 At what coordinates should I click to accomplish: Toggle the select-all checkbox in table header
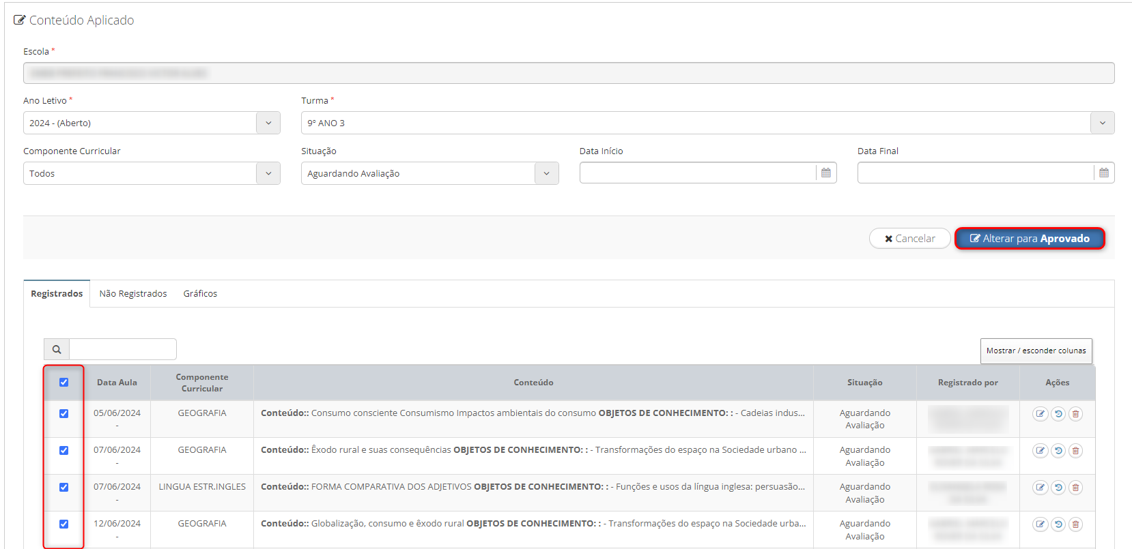coord(63,383)
